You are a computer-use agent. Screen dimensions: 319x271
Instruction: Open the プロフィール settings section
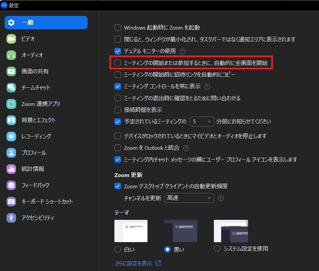(33, 153)
